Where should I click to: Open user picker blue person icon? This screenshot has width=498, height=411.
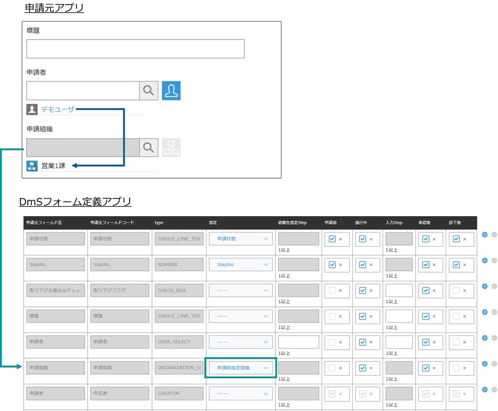[171, 90]
